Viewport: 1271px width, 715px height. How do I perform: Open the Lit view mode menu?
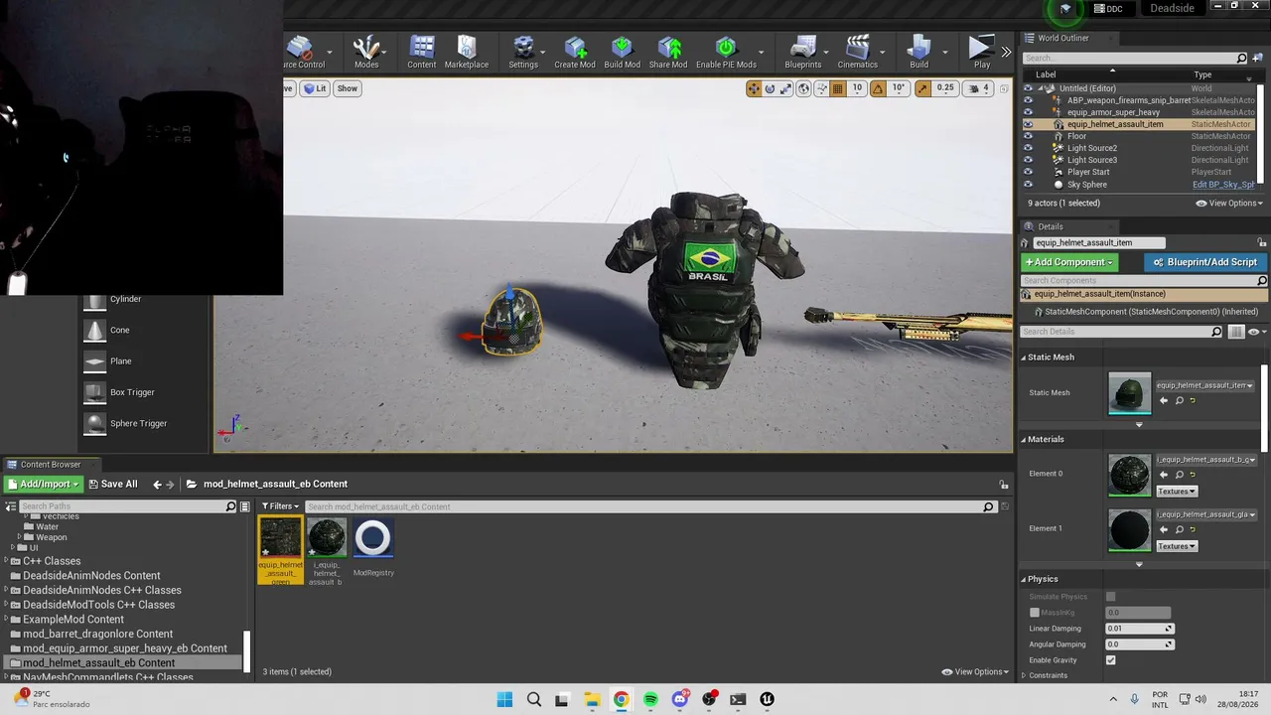pos(315,88)
